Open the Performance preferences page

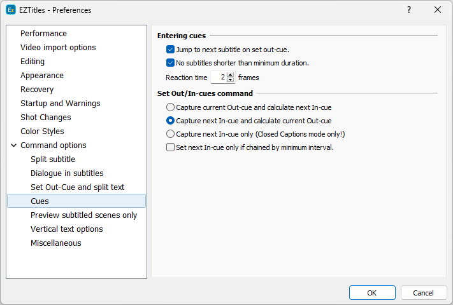(43, 34)
